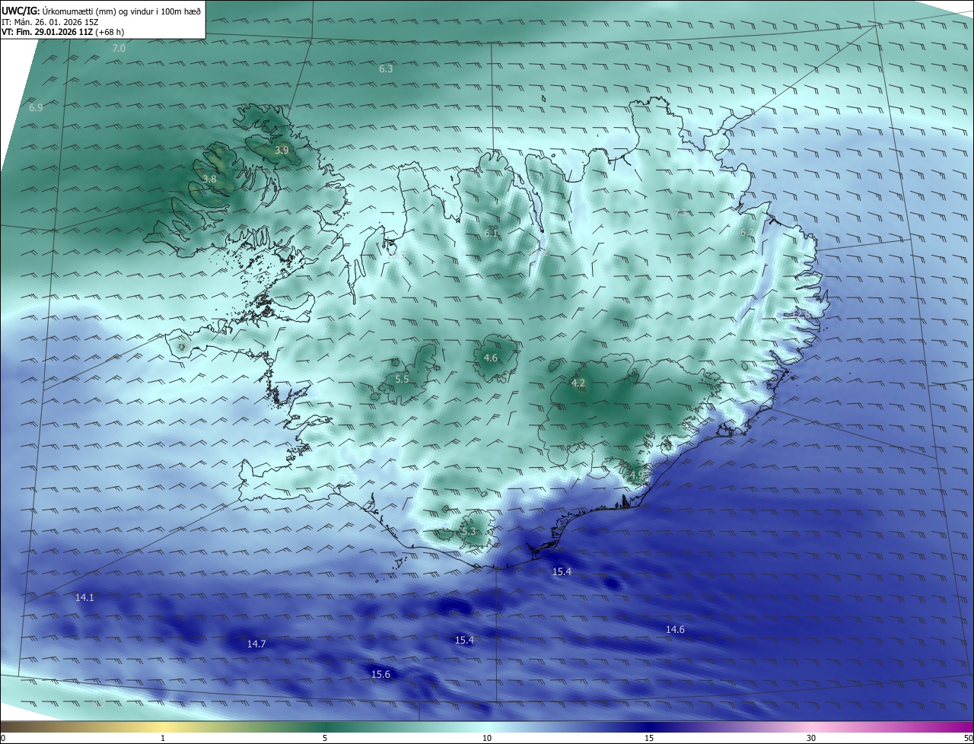Image resolution: width=974 pixels, height=744 pixels.
Task: Select the 15.6 value label
Action: 380,674
